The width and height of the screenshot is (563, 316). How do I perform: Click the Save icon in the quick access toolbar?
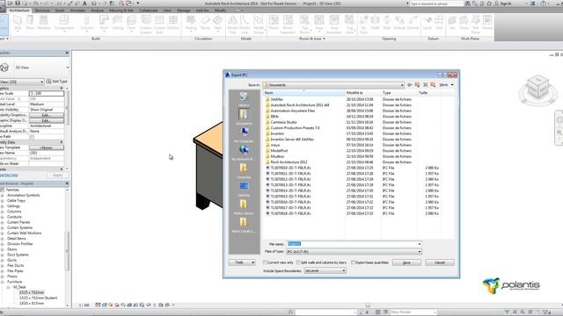[18, 4]
